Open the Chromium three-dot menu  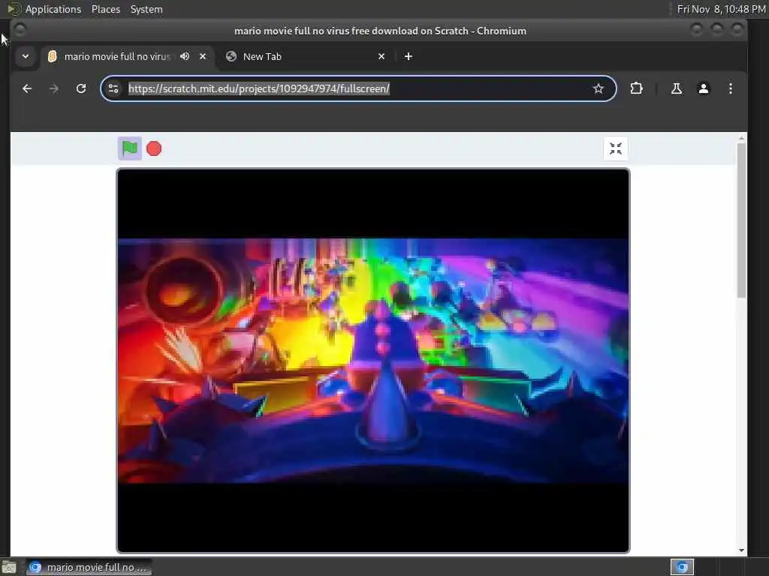730,88
